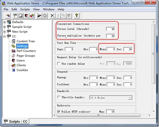Select Page Groups in the tree
The image size is (159, 127).
coord(26,55)
